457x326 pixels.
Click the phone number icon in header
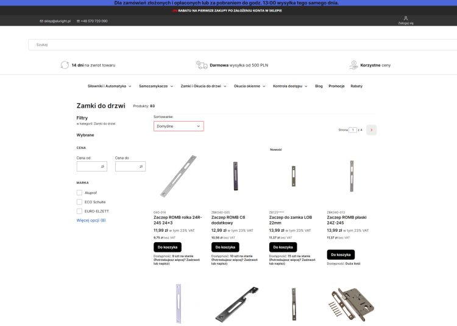77,21
